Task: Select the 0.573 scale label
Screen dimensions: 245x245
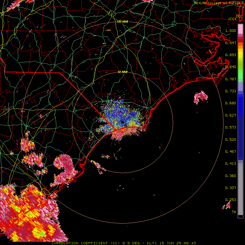Action: (231, 127)
